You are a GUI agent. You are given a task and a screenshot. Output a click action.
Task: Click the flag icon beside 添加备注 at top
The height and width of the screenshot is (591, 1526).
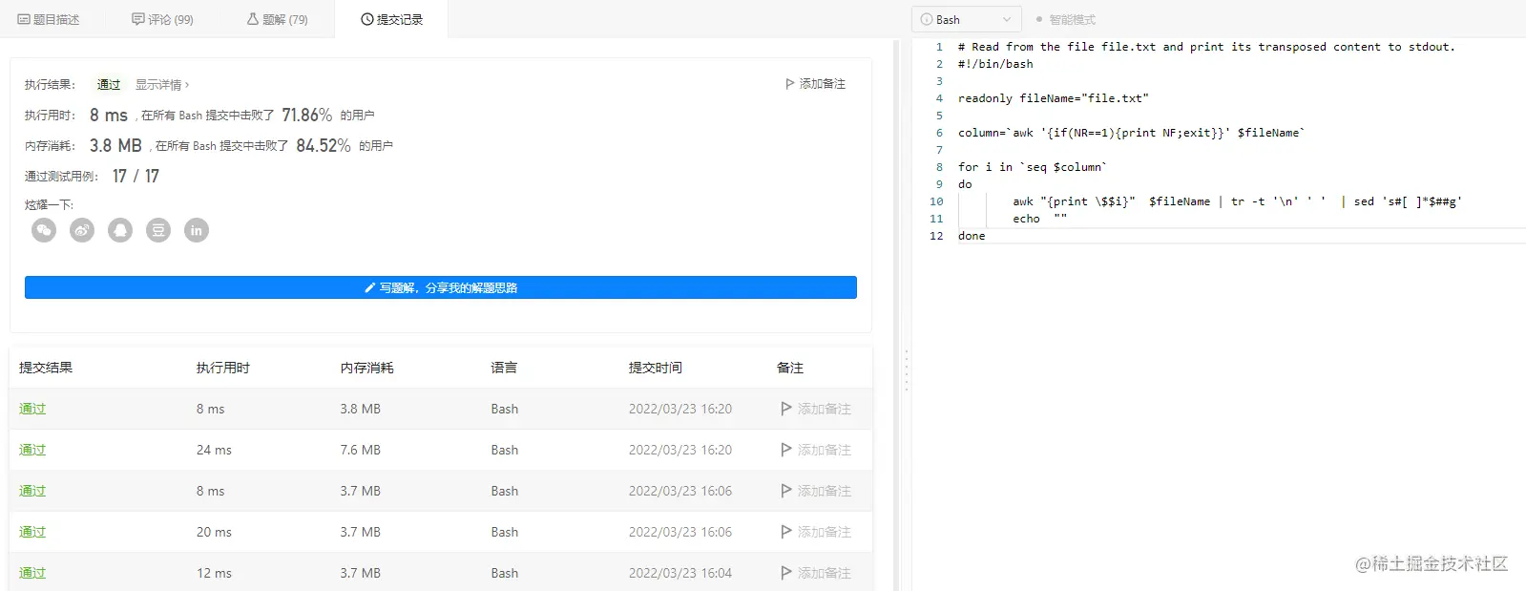pyautogui.click(x=789, y=84)
